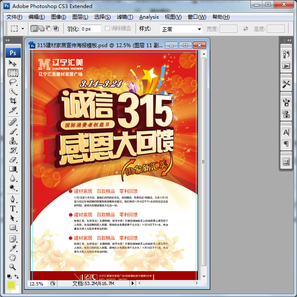
Task: Open the 编辑(E) menu
Action: [37, 17]
